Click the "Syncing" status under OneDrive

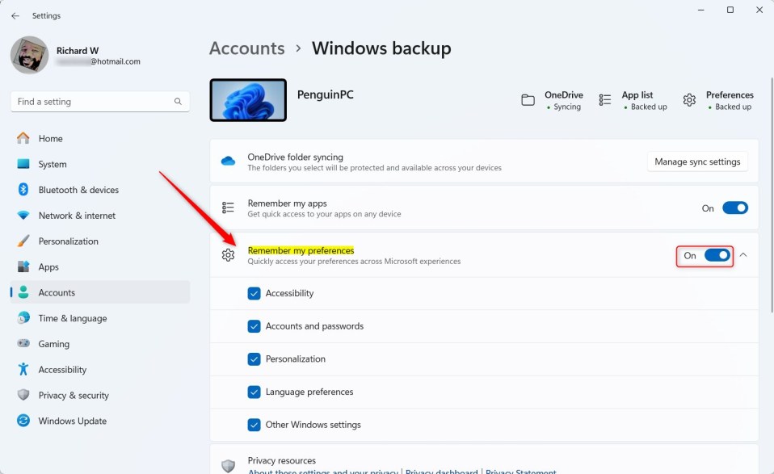(566, 107)
